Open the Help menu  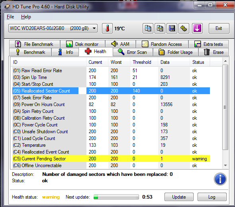[x=26, y=17]
